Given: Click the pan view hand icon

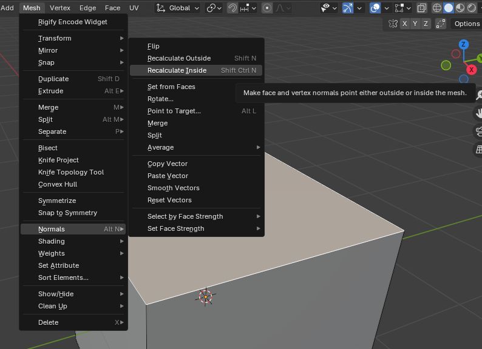Looking at the screenshot, I should (x=478, y=113).
